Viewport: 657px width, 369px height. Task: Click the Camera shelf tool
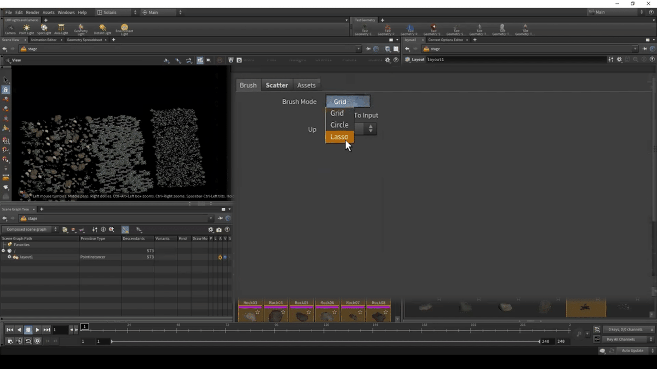(10, 29)
